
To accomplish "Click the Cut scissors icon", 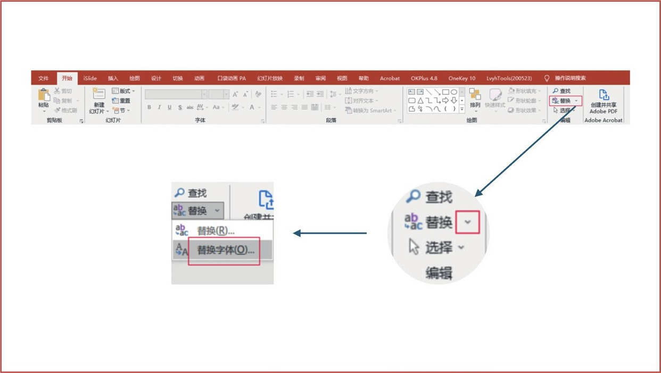I will click(x=57, y=91).
